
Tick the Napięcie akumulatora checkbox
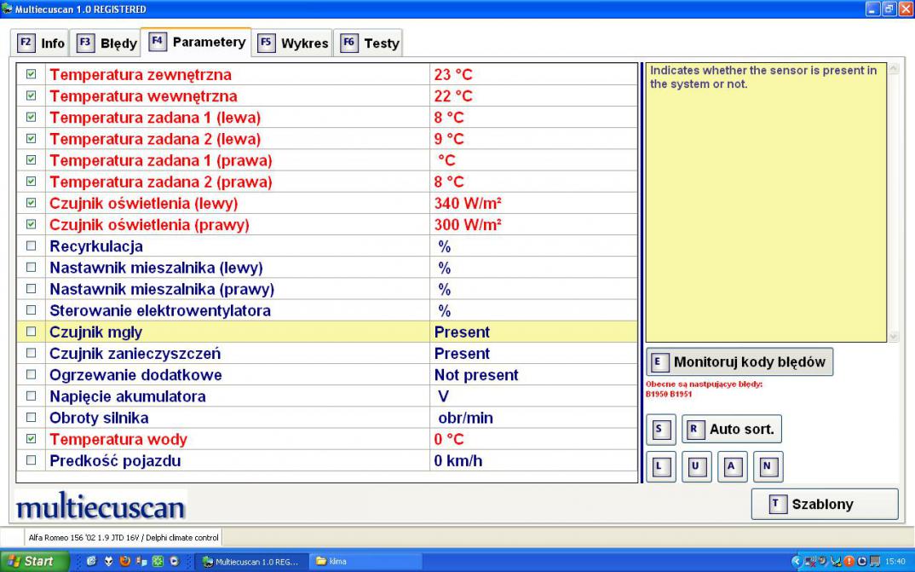click(x=32, y=396)
